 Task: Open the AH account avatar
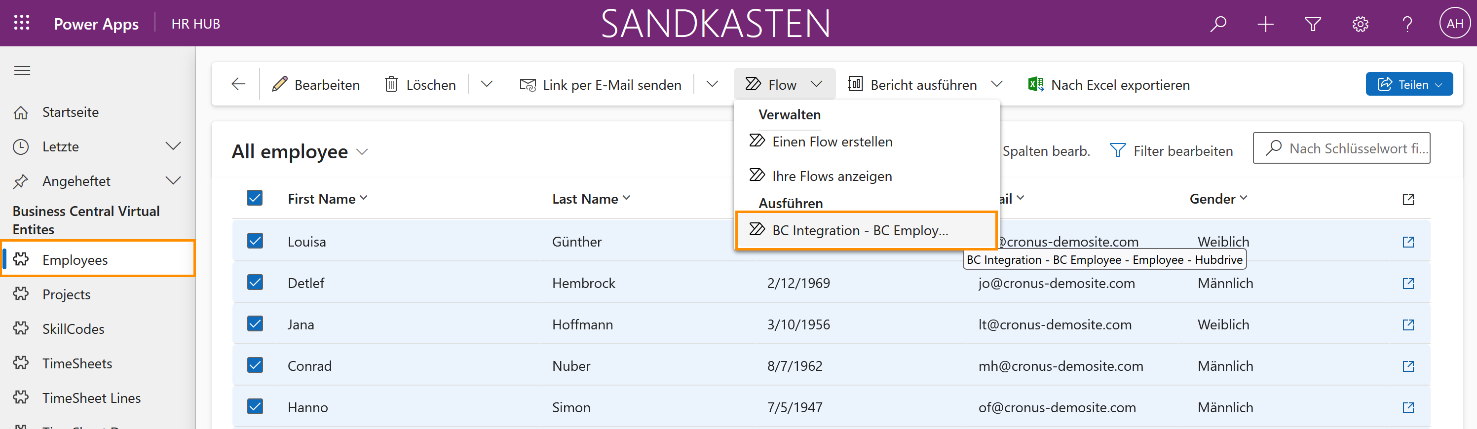tap(1454, 24)
